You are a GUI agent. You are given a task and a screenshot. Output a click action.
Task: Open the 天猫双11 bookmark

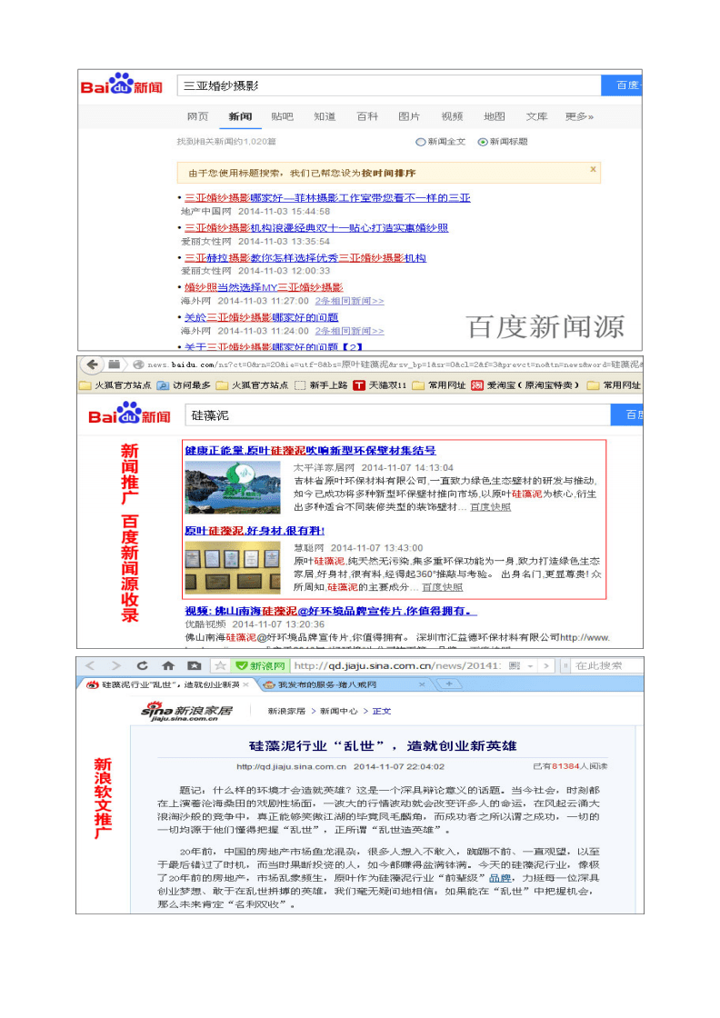coord(380,385)
